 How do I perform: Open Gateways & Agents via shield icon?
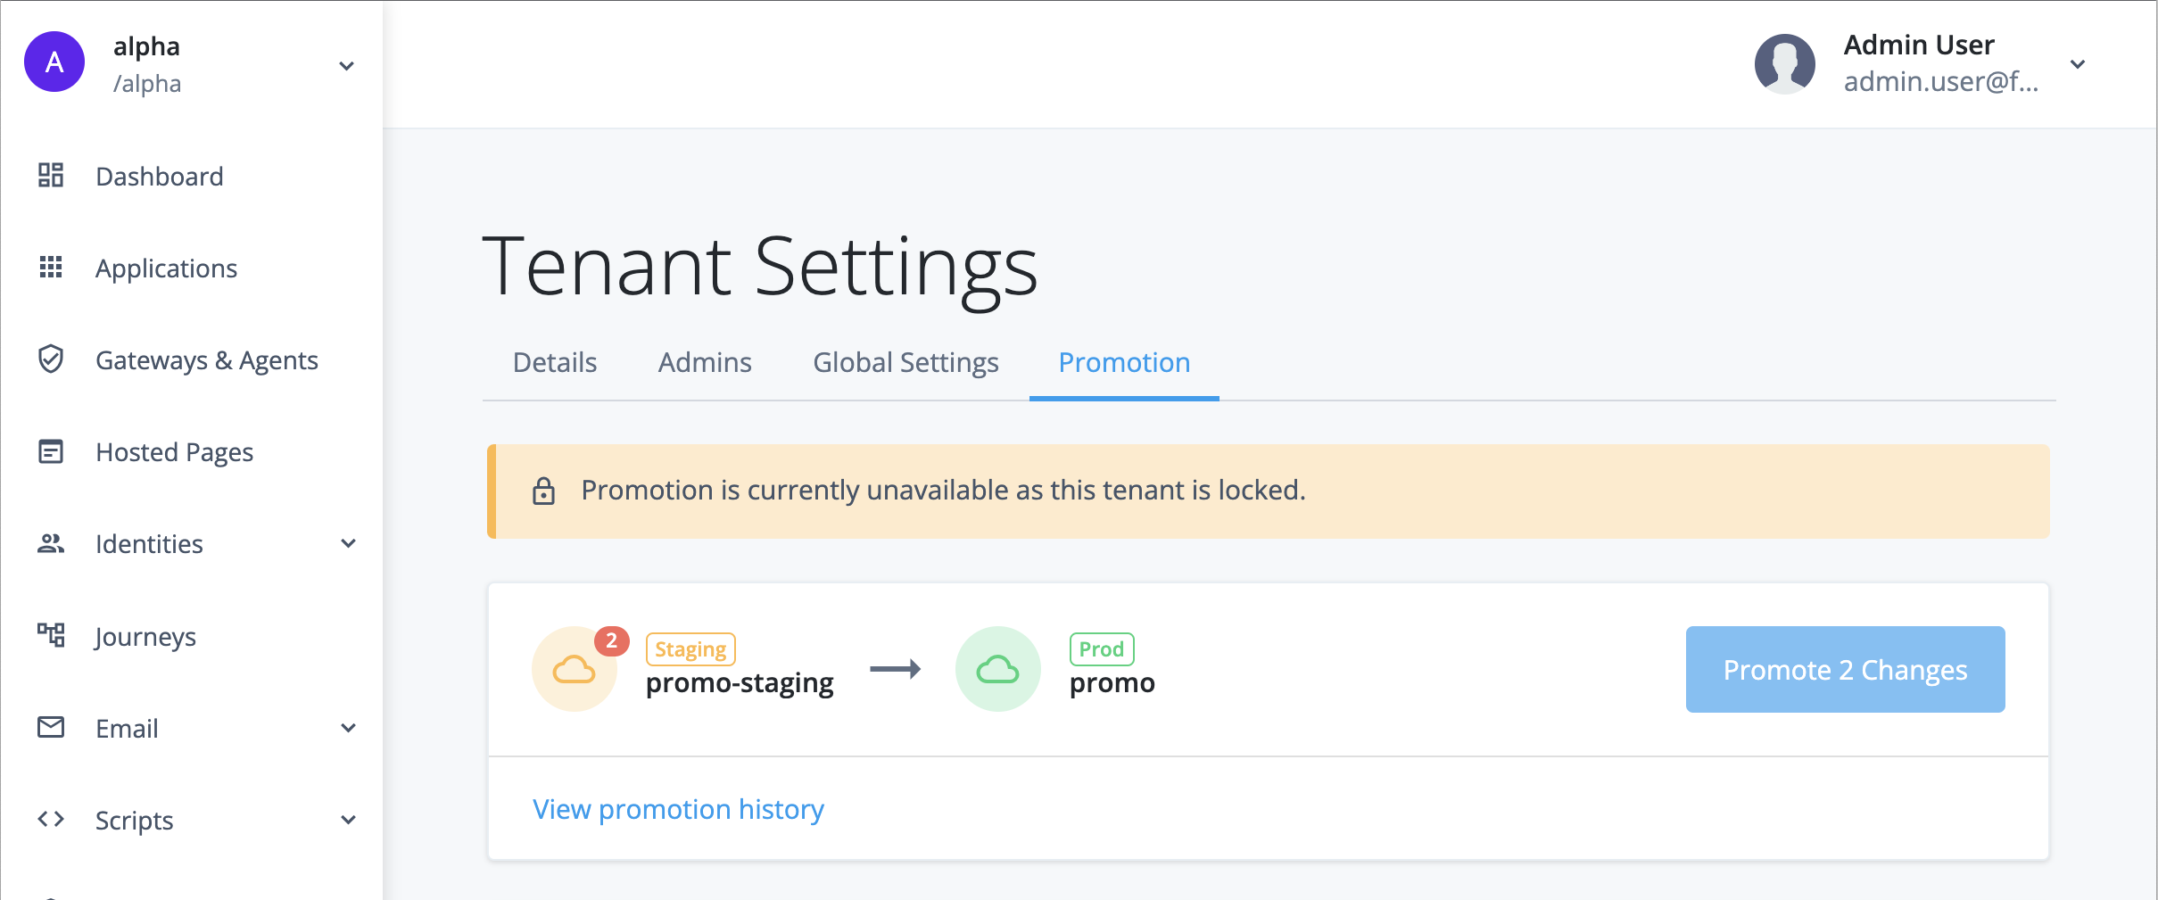click(51, 359)
